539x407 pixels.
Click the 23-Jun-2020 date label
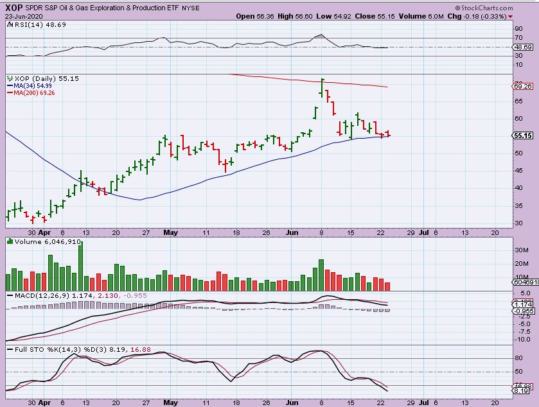click(x=24, y=17)
